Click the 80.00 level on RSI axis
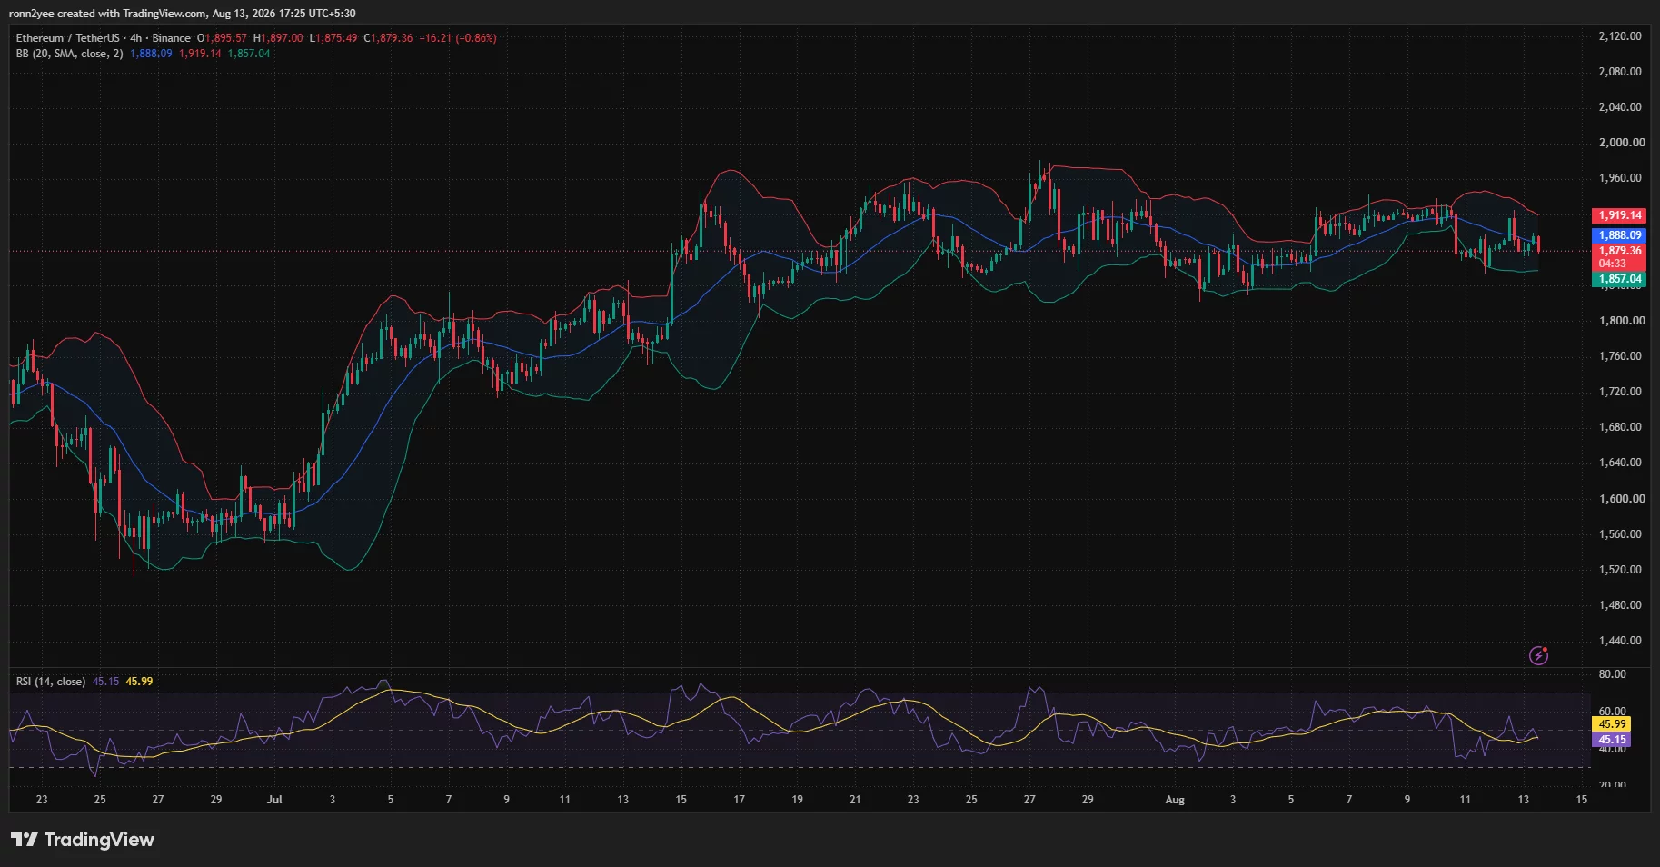Viewport: 1660px width, 867px height. click(1612, 674)
